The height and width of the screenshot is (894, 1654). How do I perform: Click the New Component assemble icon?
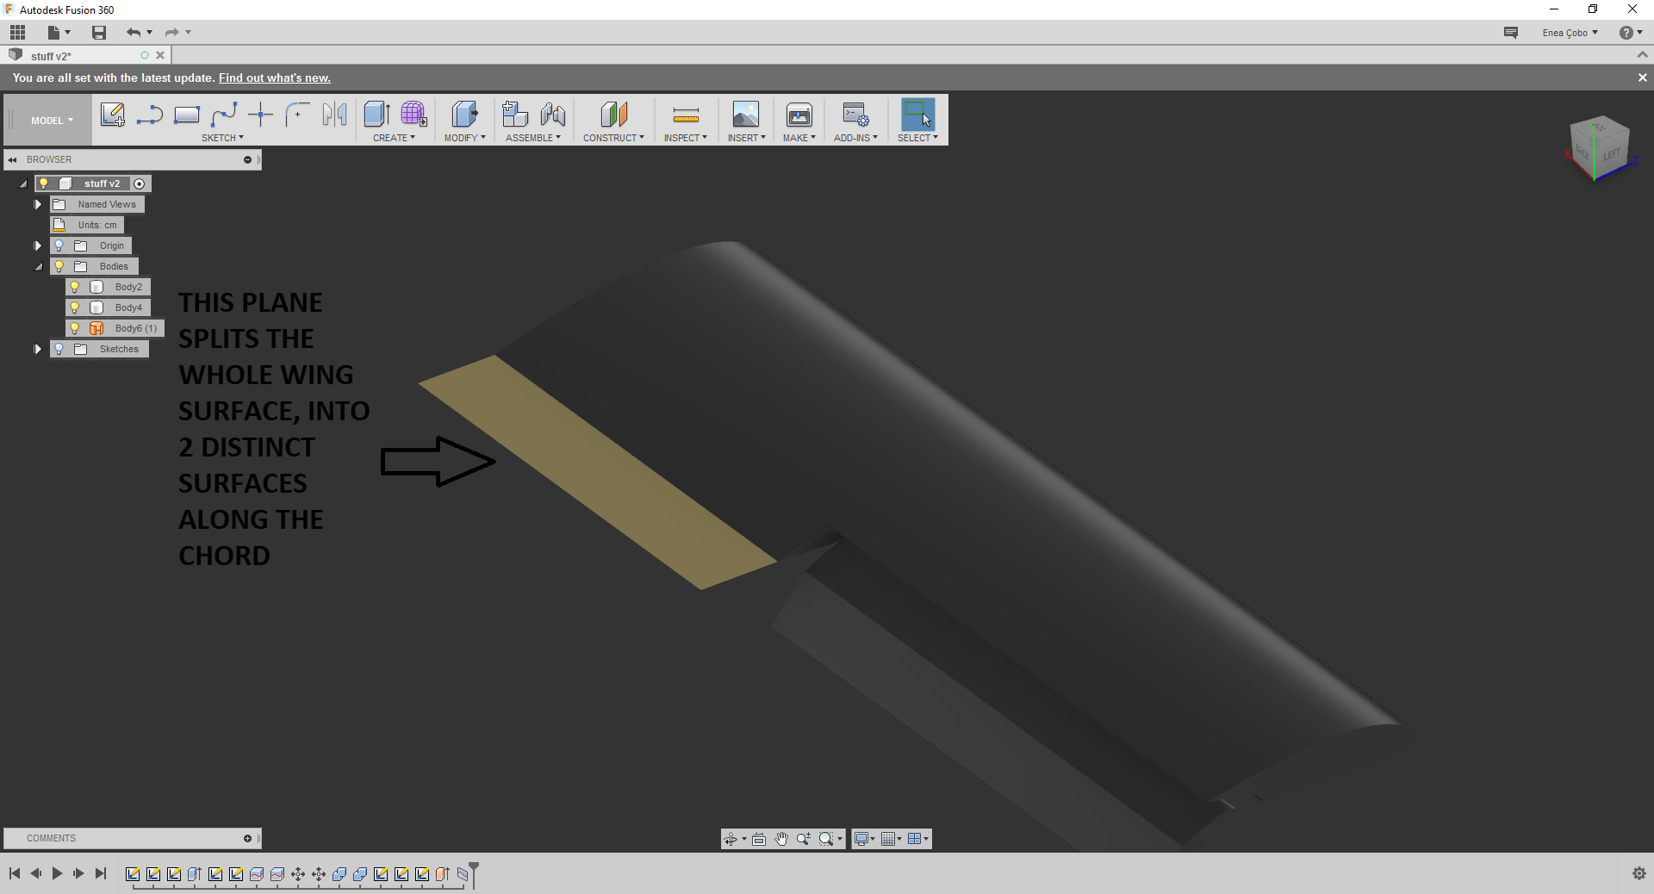tap(515, 114)
